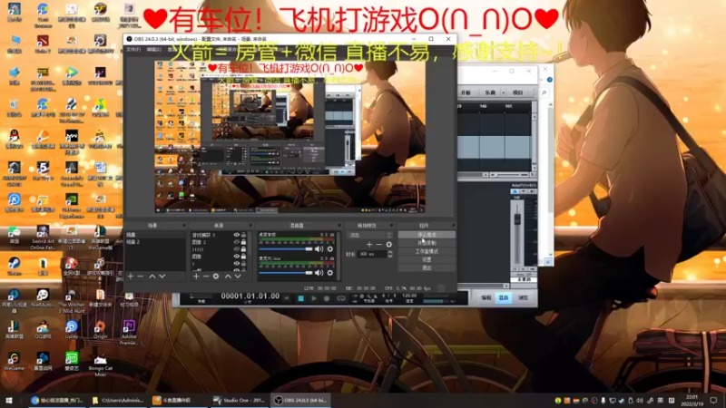The height and width of the screenshot is (408, 726).
Task: Open settings gear for 桌面音频 audio channel
Action: pyautogui.click(x=330, y=248)
